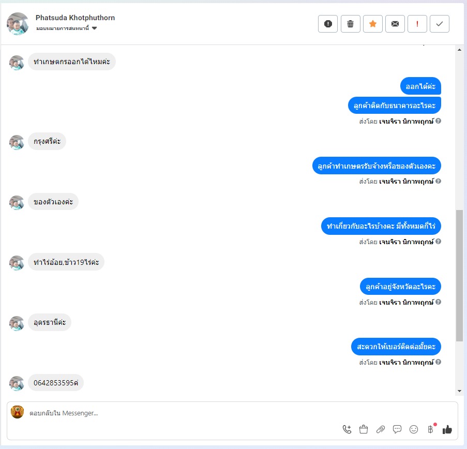Send a thumbs up like

[x=447, y=429]
